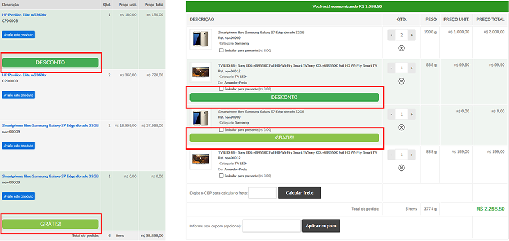
Task: Focus the CEP shipping input field
Action: click(x=262, y=192)
